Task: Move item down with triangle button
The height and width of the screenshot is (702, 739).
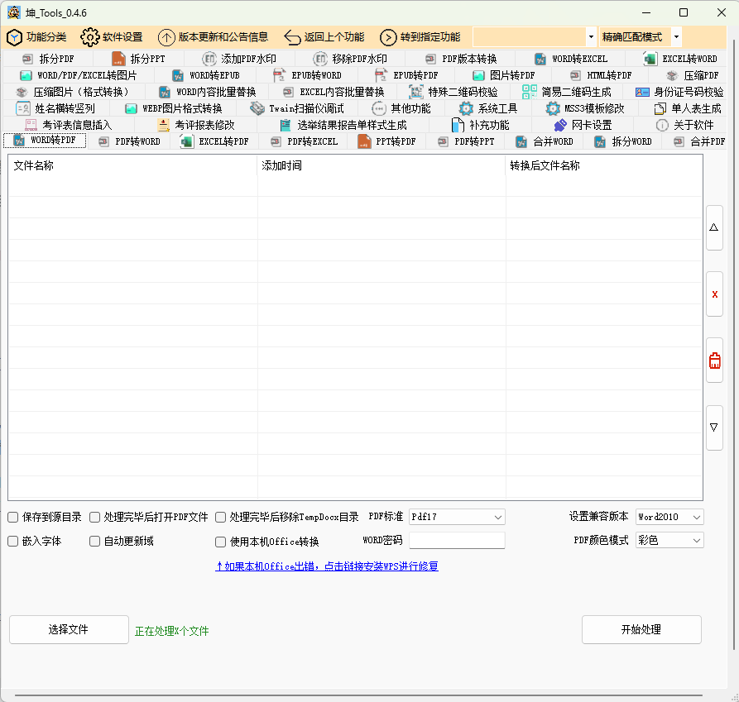Action: [x=714, y=427]
